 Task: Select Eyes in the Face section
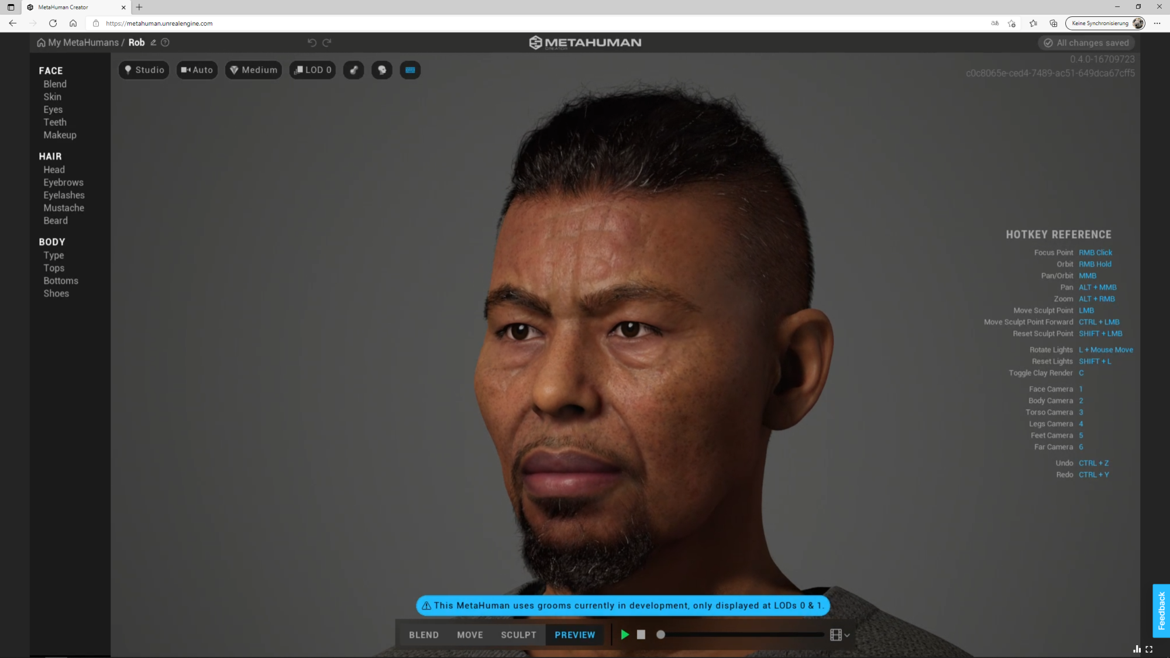53,110
